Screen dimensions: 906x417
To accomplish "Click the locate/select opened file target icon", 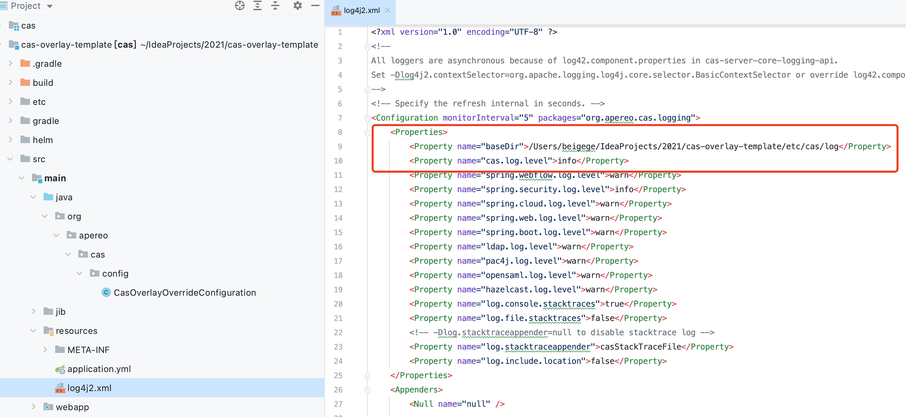I will (239, 6).
